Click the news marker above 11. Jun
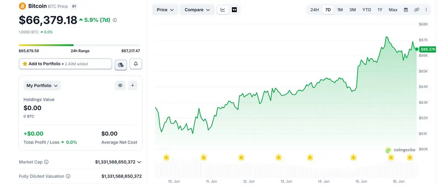The image size is (439, 185). tap(204, 158)
